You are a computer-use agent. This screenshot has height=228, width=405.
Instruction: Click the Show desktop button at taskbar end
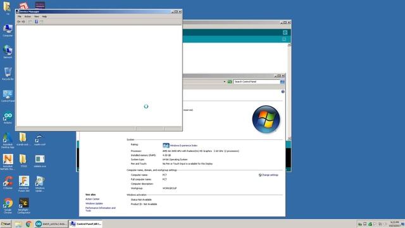click(403, 224)
